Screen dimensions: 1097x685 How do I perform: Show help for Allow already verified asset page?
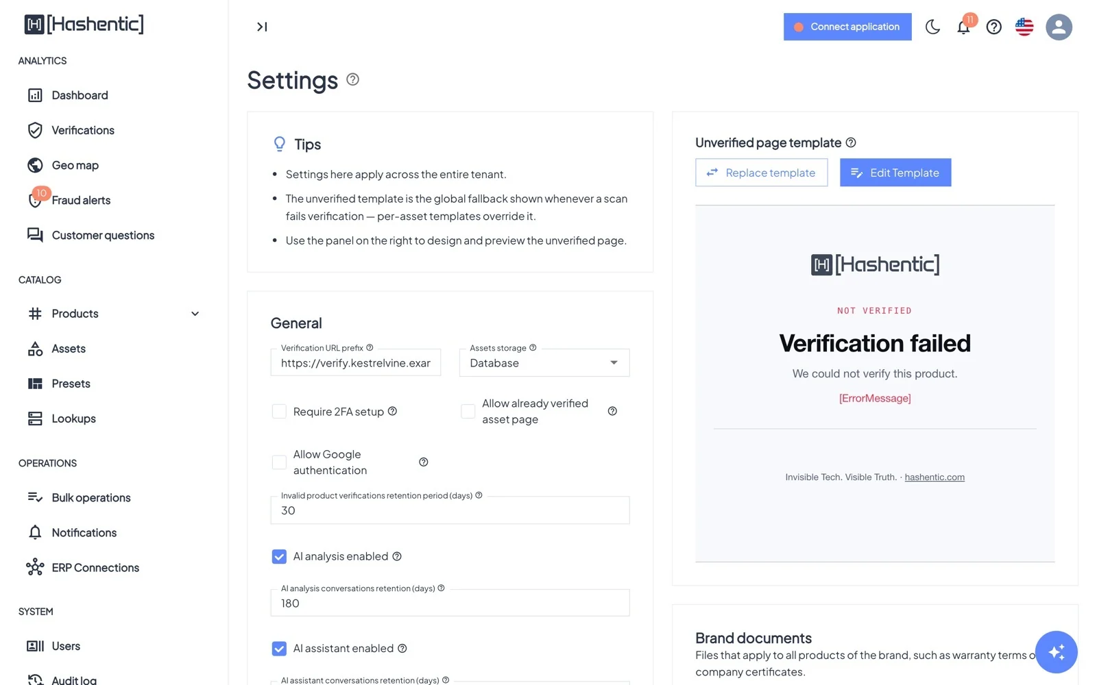tap(612, 411)
